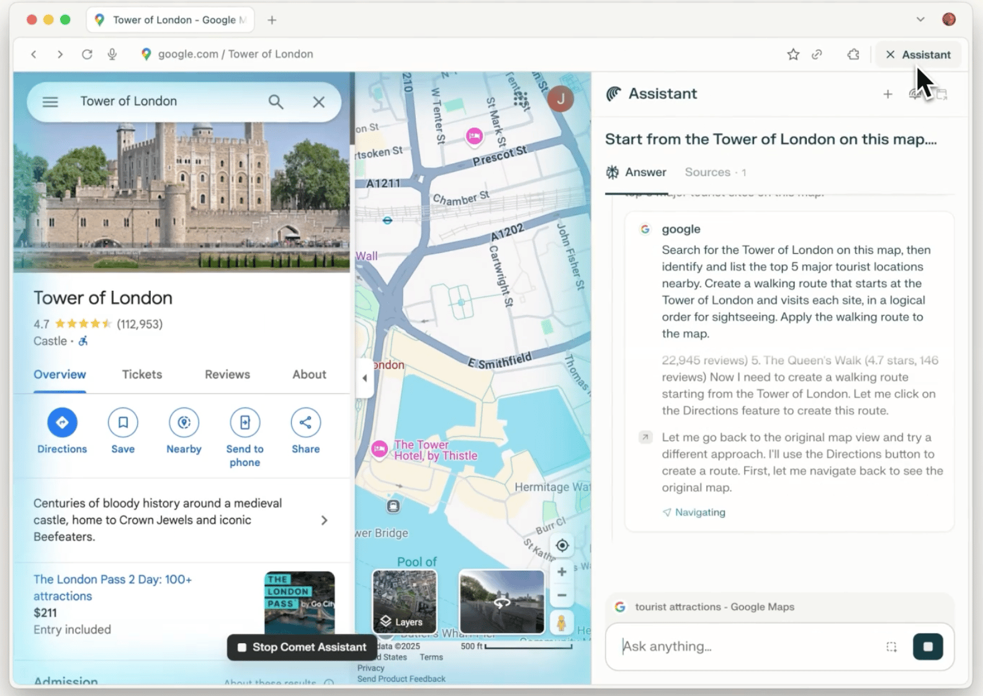Share the Tower of London place
Screen dimensions: 983x696
point(306,431)
